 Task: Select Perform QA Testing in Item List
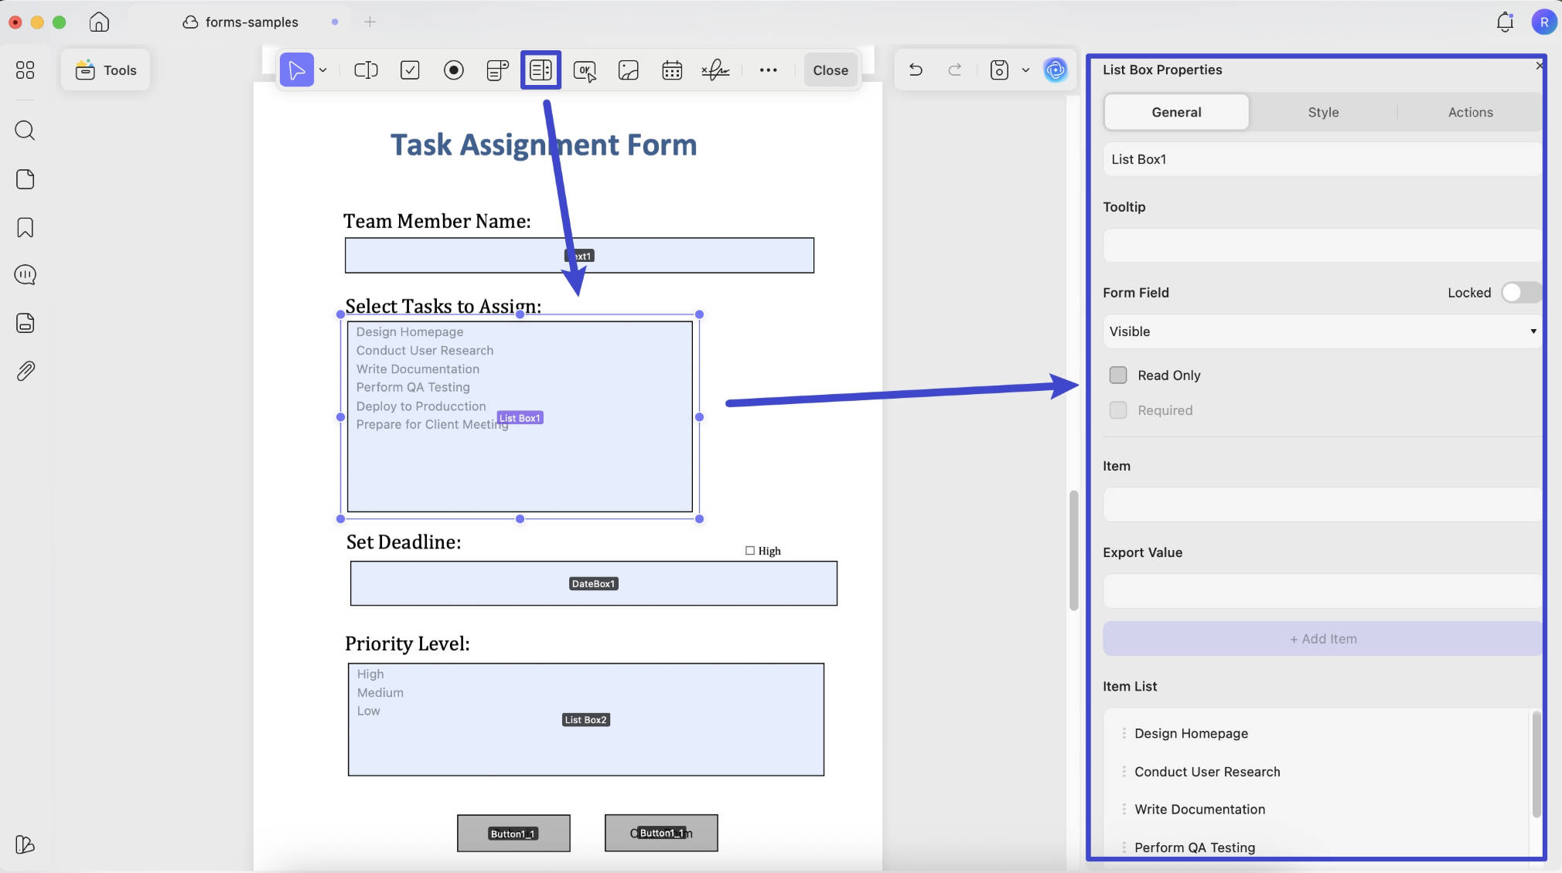[1195, 848]
